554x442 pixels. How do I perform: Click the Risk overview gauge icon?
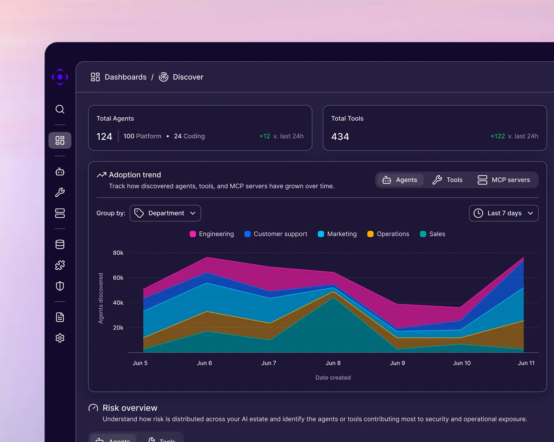point(93,408)
